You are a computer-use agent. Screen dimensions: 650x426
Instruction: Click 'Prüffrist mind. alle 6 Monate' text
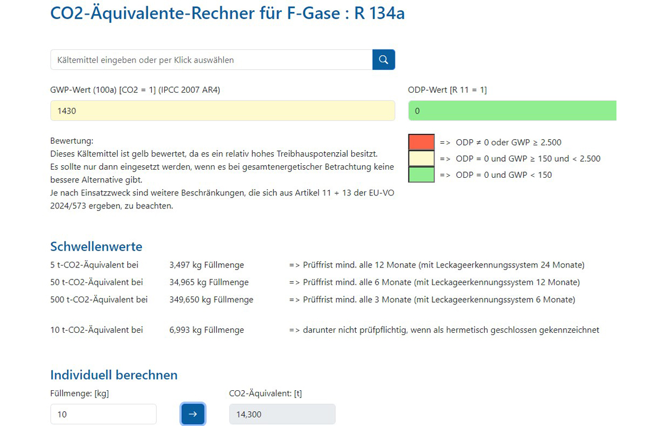click(x=357, y=282)
